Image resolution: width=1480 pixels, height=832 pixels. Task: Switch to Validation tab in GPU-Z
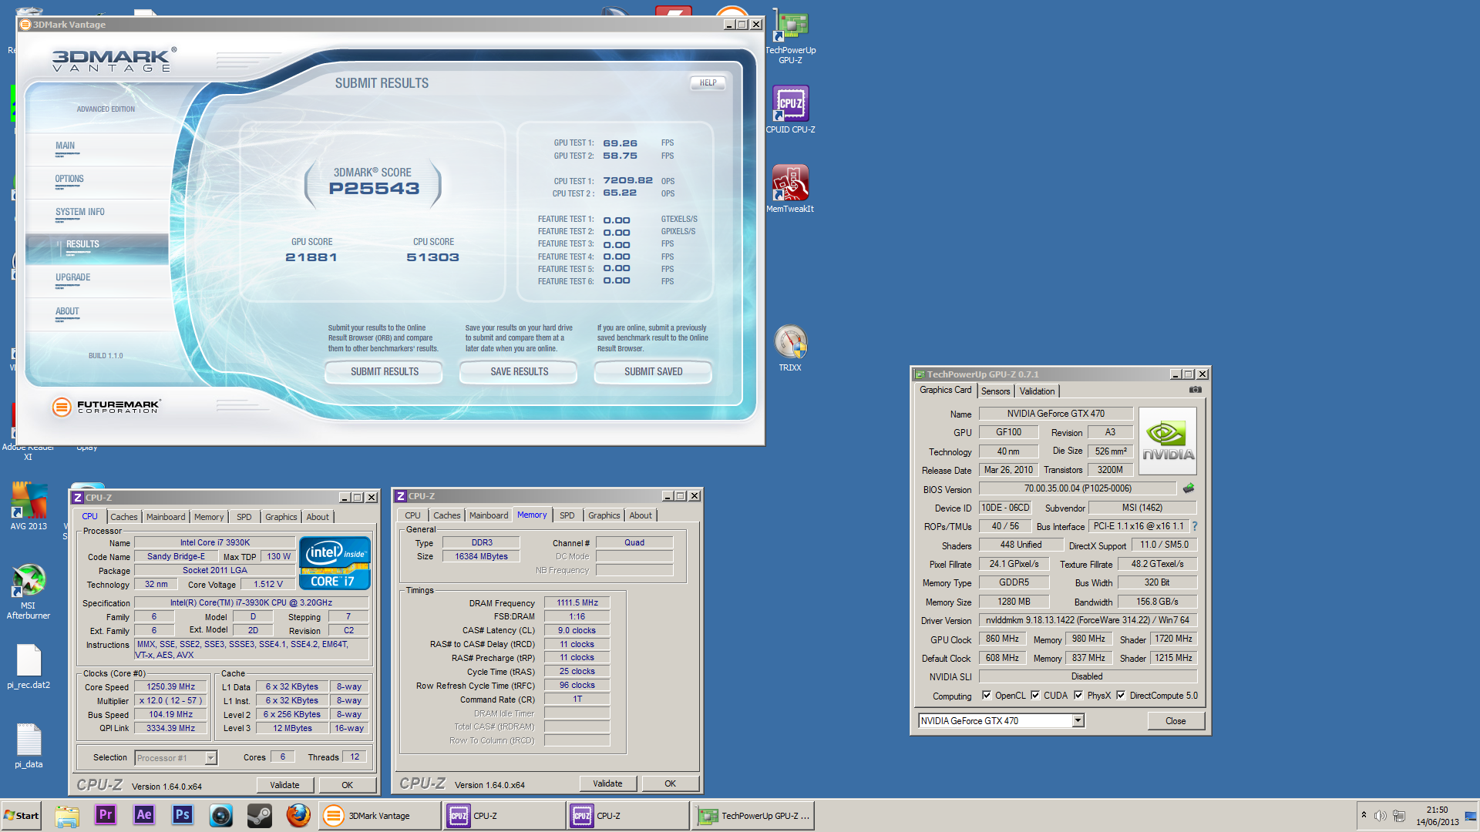pyautogui.click(x=1037, y=391)
